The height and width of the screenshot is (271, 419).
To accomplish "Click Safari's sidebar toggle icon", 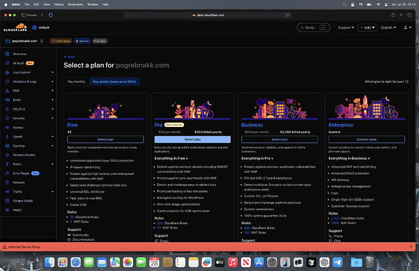I will pyautogui.click(x=23, y=15).
